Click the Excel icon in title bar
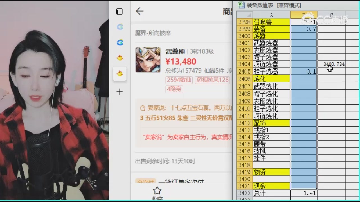The width and height of the screenshot is (360, 202). click(241, 4)
